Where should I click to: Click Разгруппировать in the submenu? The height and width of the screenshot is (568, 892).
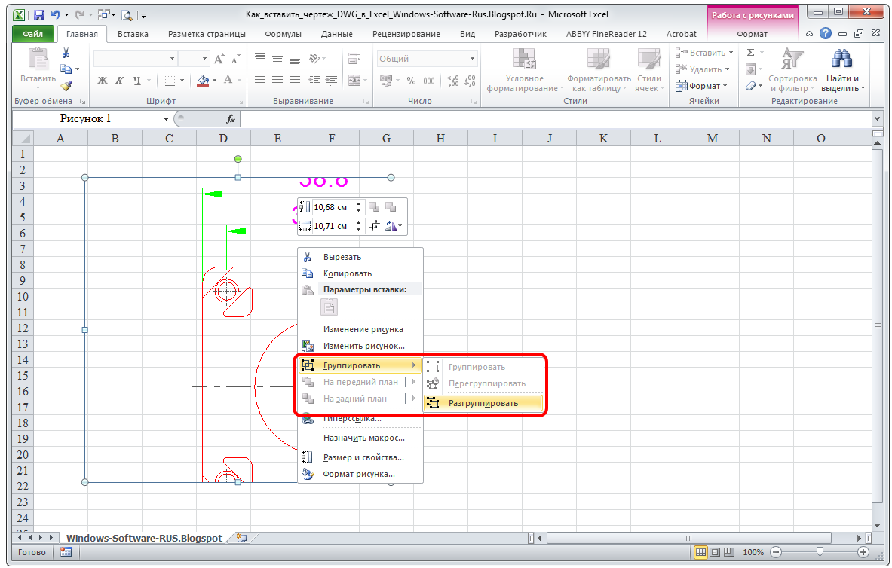[483, 403]
